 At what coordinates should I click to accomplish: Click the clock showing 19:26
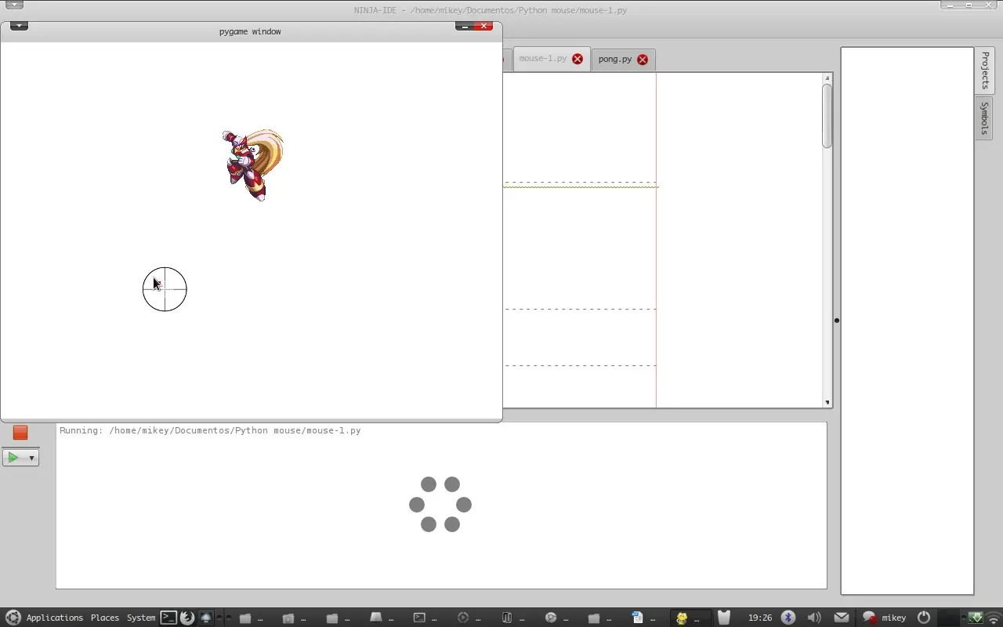(x=759, y=618)
